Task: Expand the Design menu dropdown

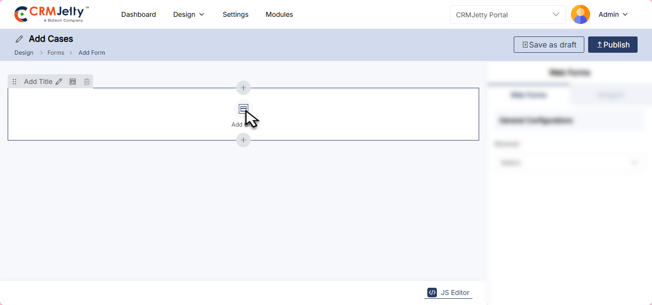Action: point(189,14)
